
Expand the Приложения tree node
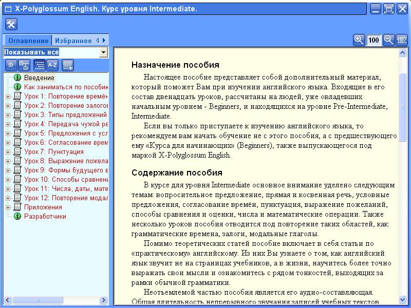[x=8, y=207]
